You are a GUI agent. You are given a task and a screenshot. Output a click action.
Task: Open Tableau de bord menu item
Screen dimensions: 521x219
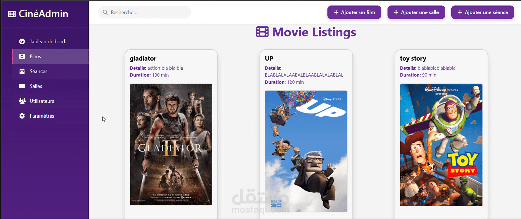click(50, 42)
